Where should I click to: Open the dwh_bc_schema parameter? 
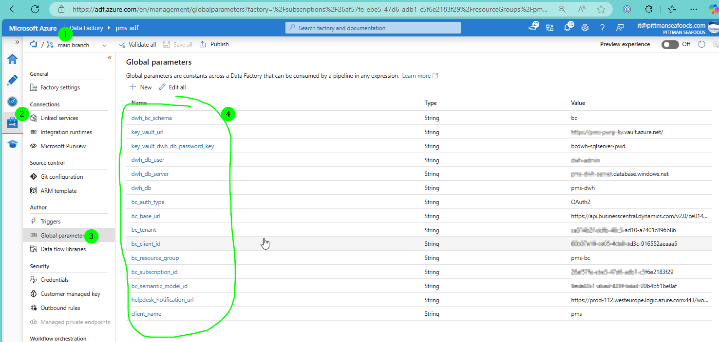coord(151,118)
